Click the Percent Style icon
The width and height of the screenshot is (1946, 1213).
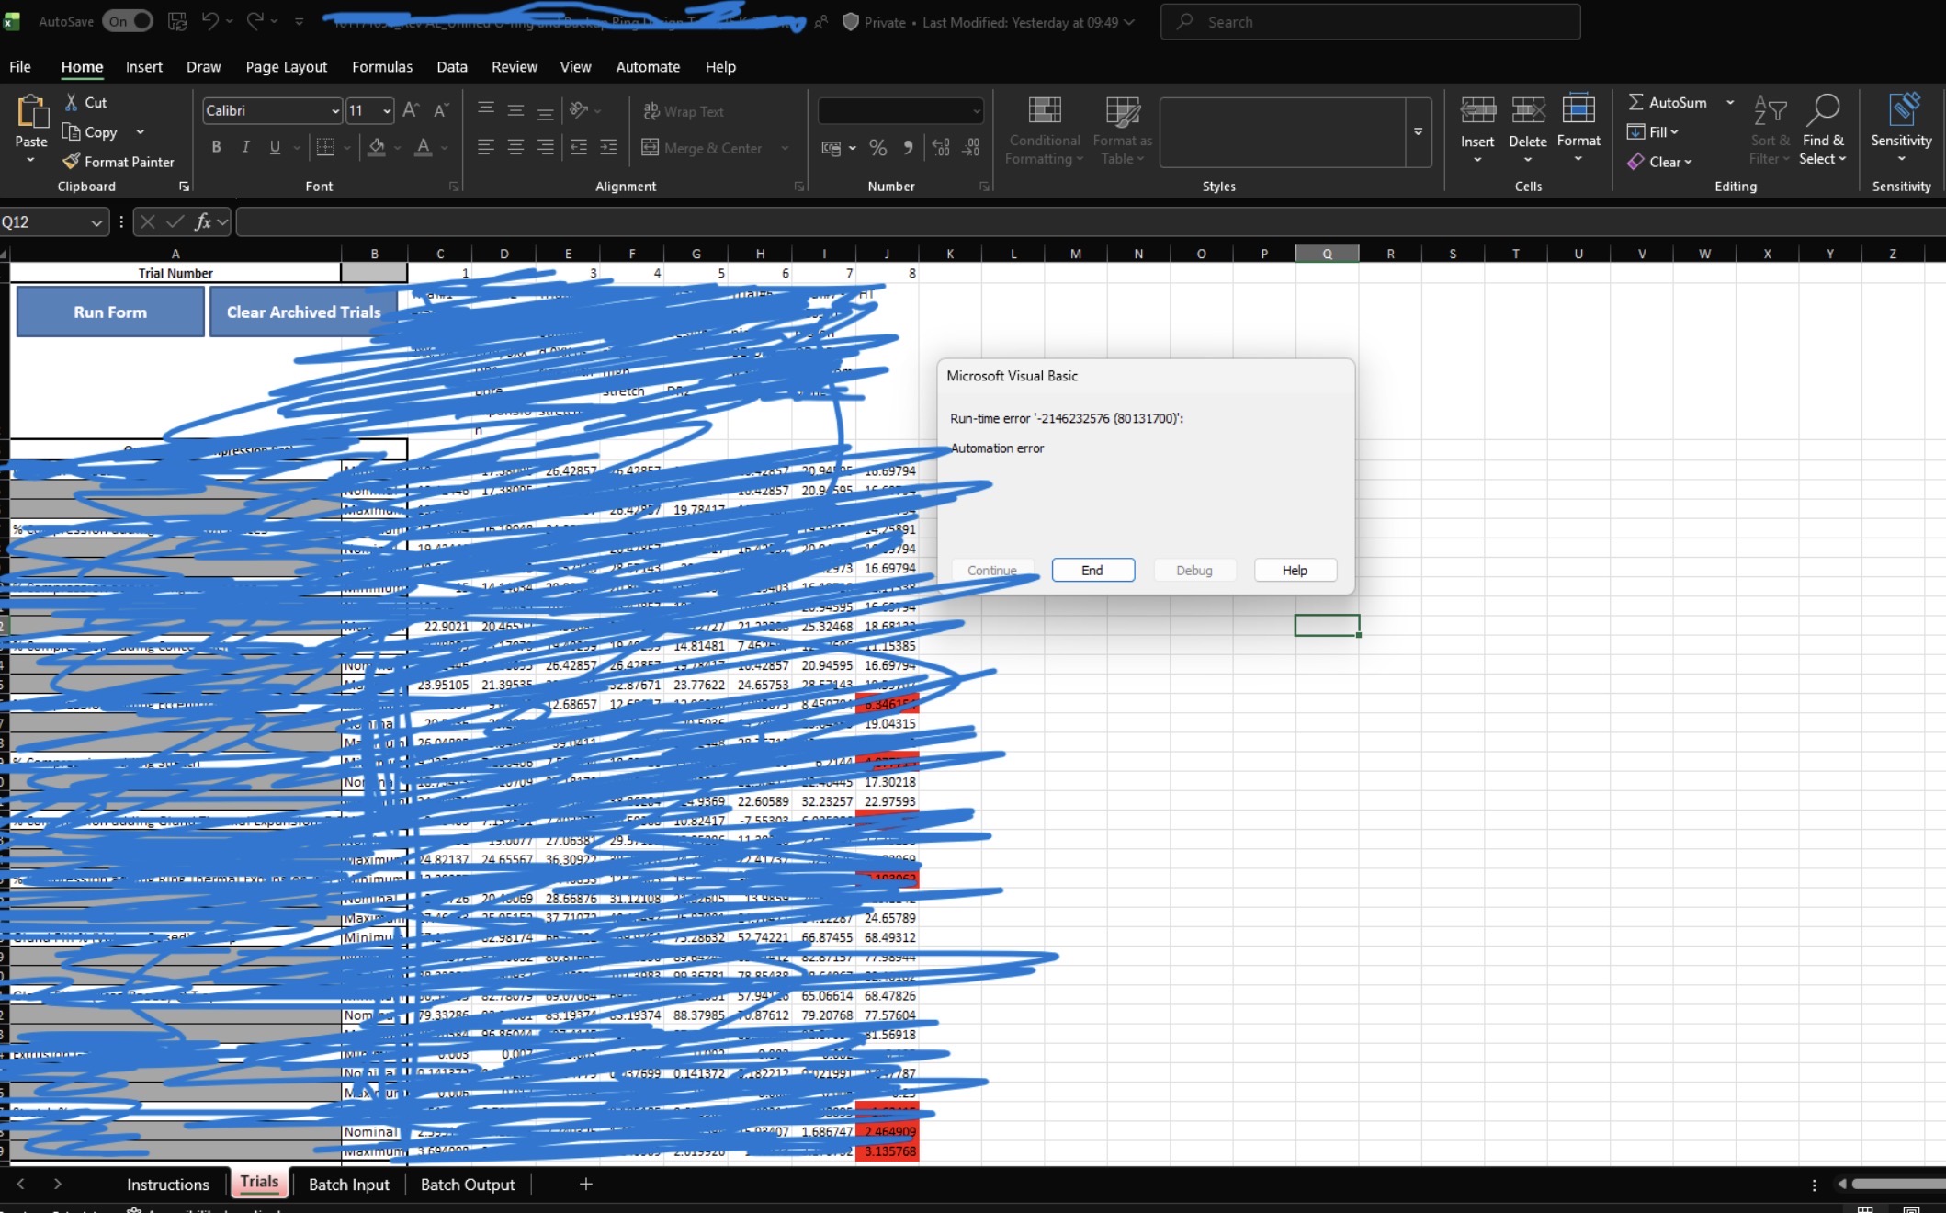click(877, 148)
